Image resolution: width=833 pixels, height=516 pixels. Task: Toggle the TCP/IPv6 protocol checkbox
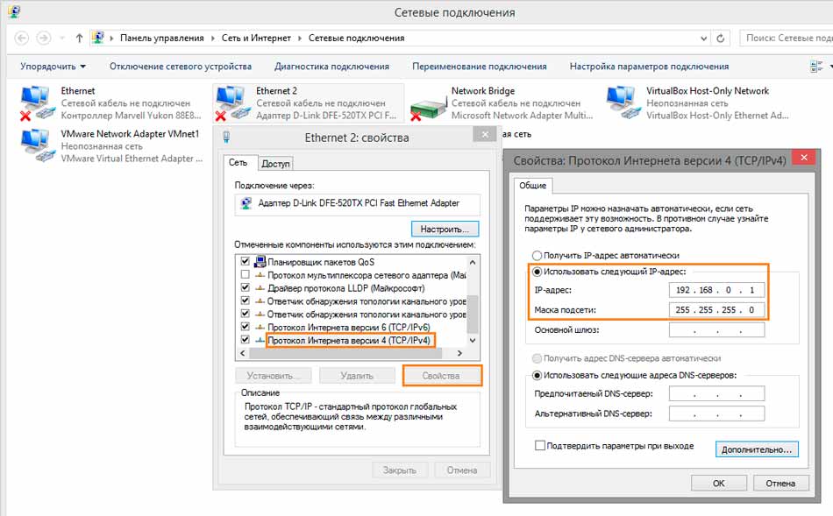click(245, 327)
